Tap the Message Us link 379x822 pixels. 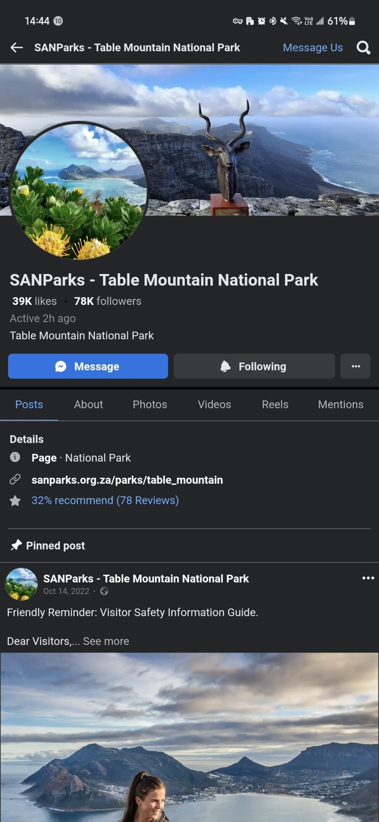pyautogui.click(x=313, y=47)
